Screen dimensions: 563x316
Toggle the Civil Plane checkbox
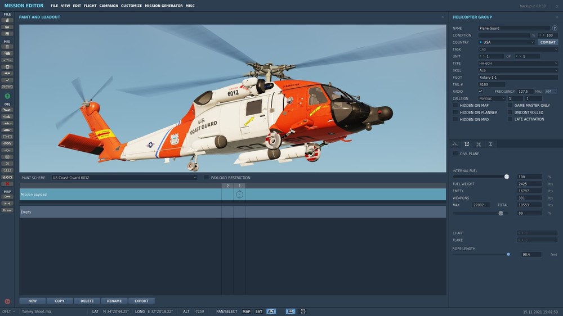tap(455, 154)
